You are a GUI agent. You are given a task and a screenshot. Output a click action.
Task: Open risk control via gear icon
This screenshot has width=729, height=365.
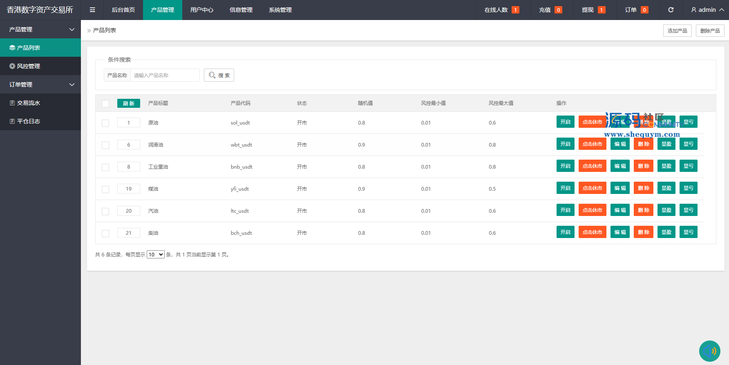(12, 66)
